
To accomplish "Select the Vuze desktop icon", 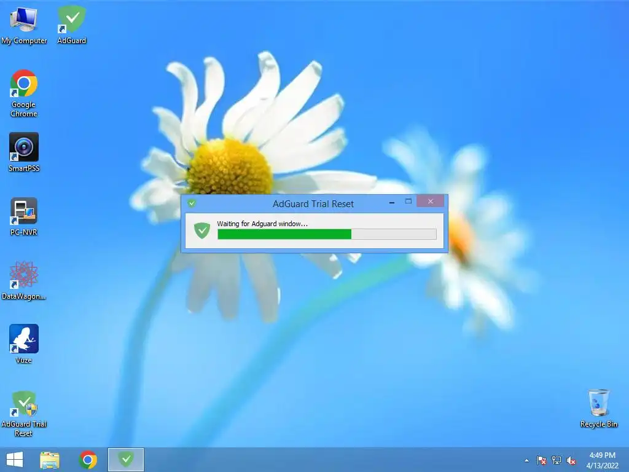I will tap(24, 344).
